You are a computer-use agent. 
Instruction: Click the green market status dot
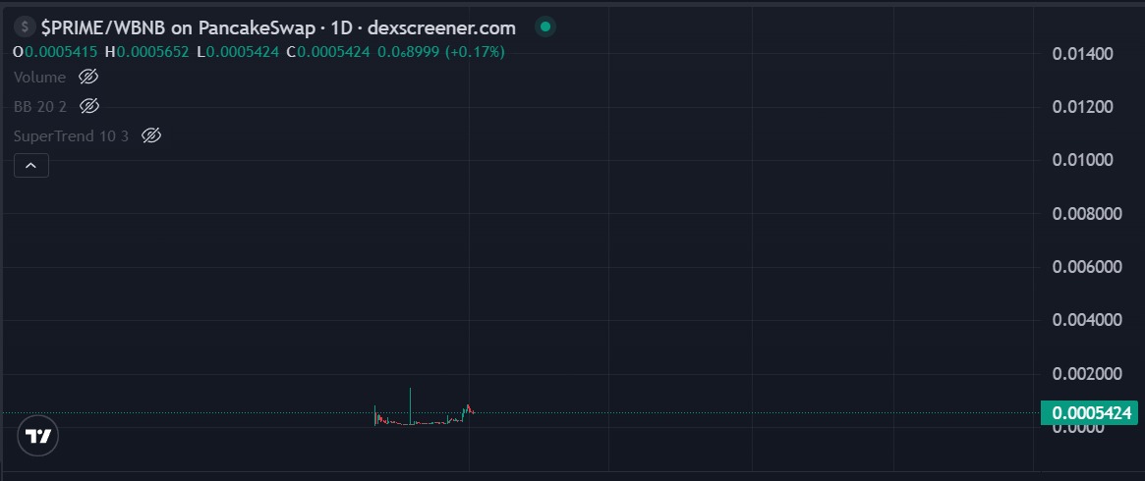tap(545, 27)
